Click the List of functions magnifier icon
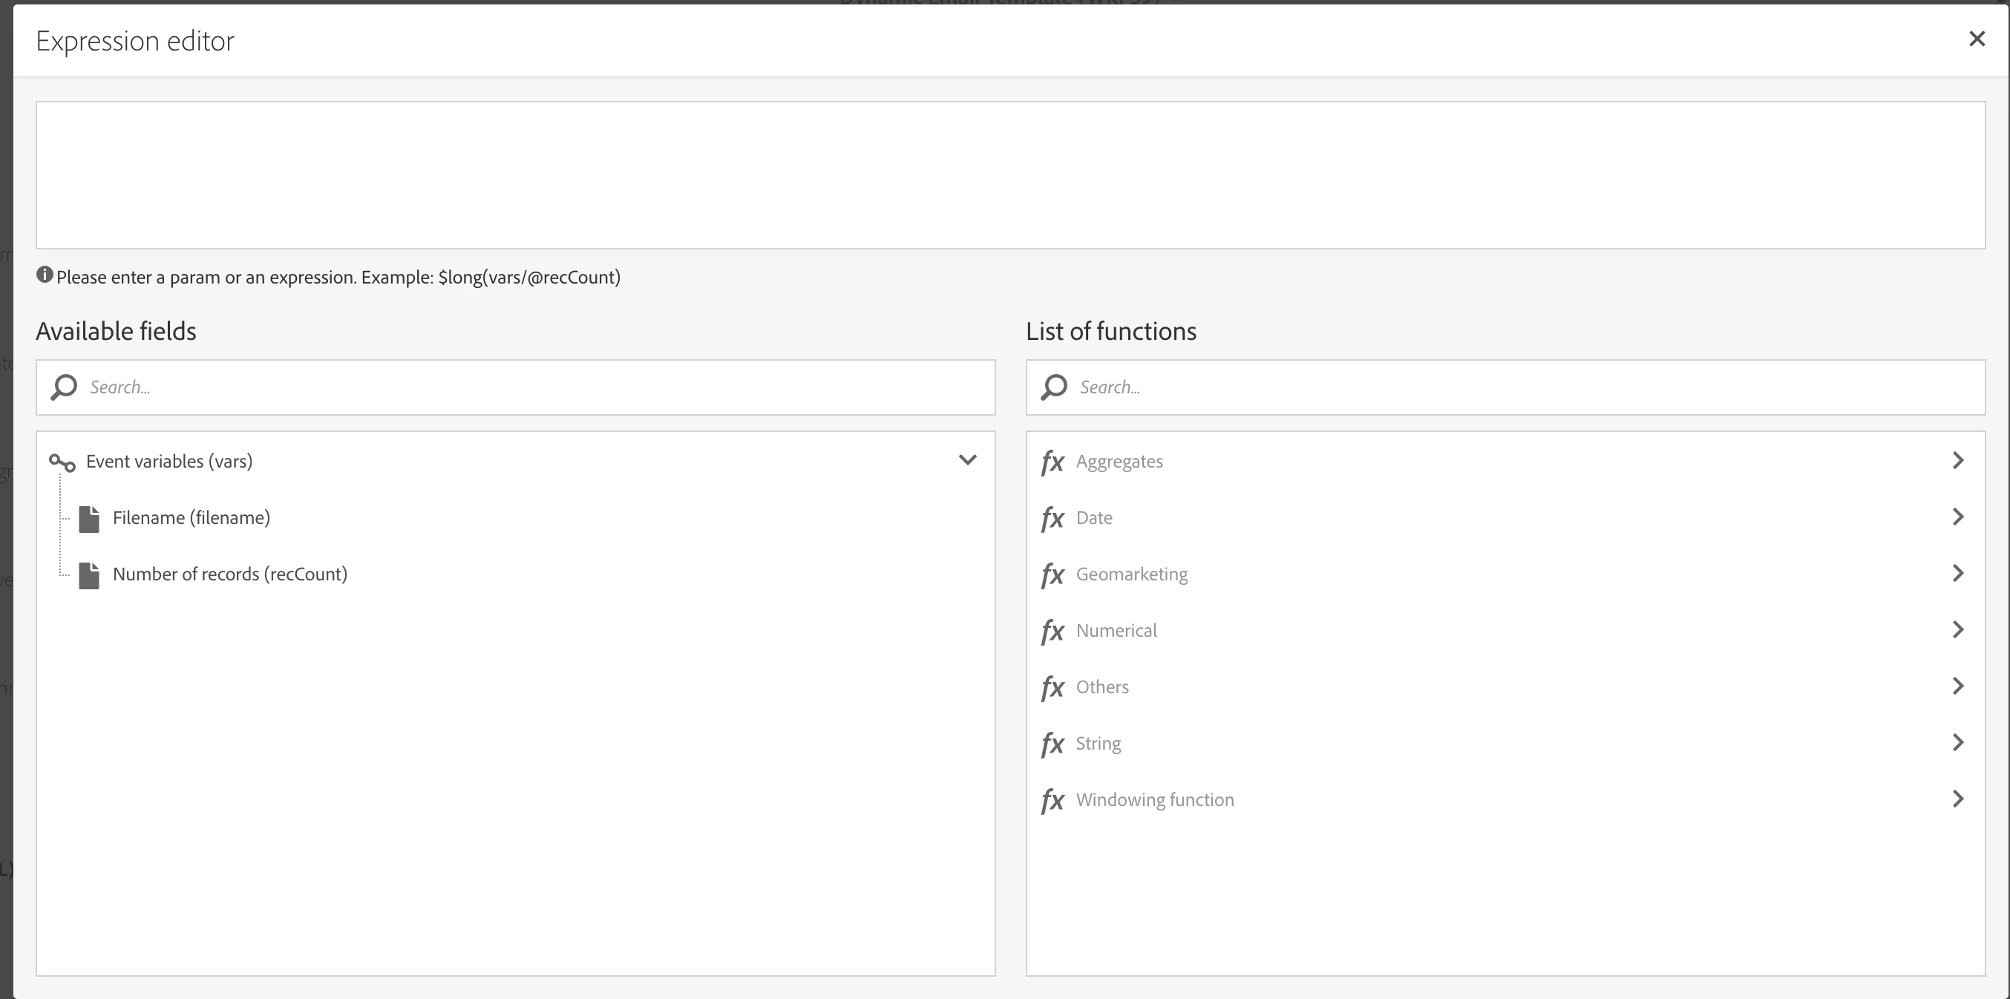Image resolution: width=2010 pixels, height=999 pixels. pos(1053,387)
